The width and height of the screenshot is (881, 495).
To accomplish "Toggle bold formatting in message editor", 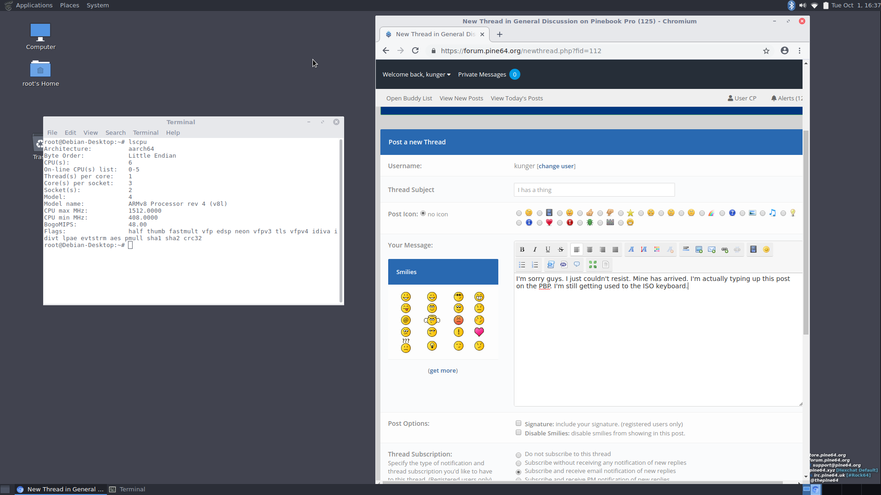I will coord(522,249).
